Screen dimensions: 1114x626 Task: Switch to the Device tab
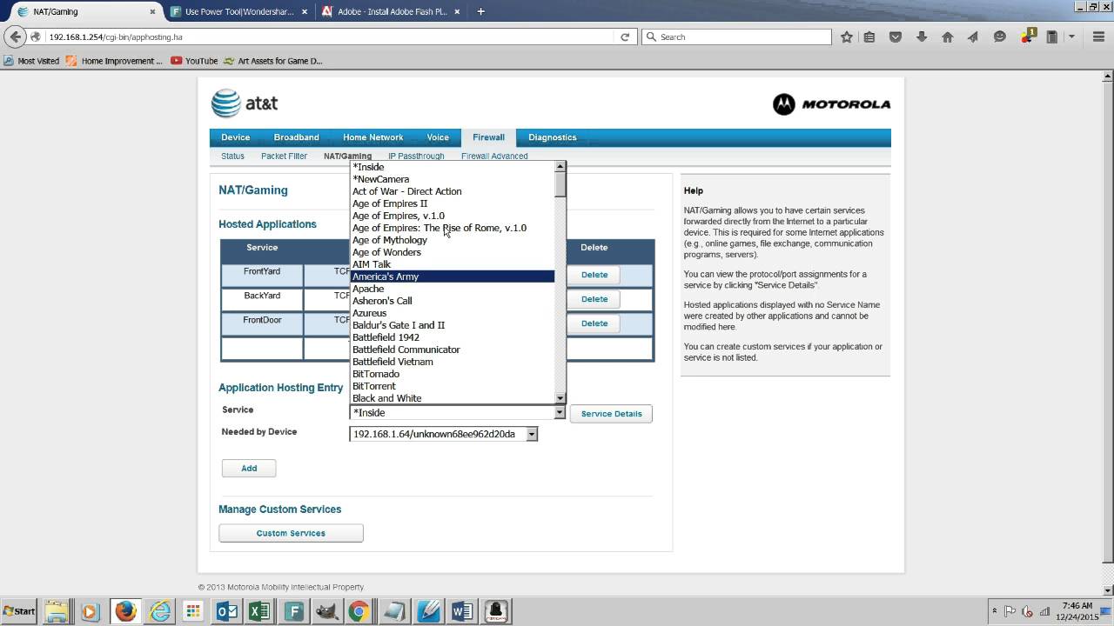(x=235, y=137)
